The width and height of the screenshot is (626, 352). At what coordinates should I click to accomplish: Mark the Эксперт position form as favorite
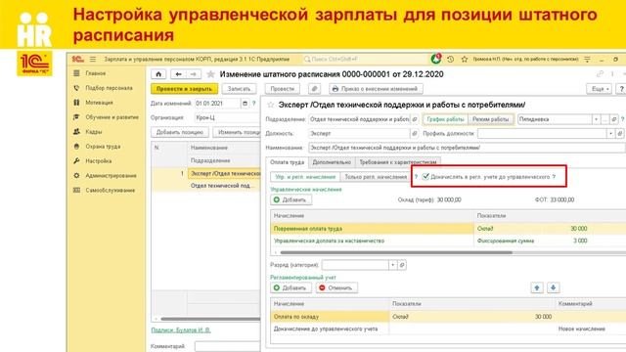pos(271,105)
